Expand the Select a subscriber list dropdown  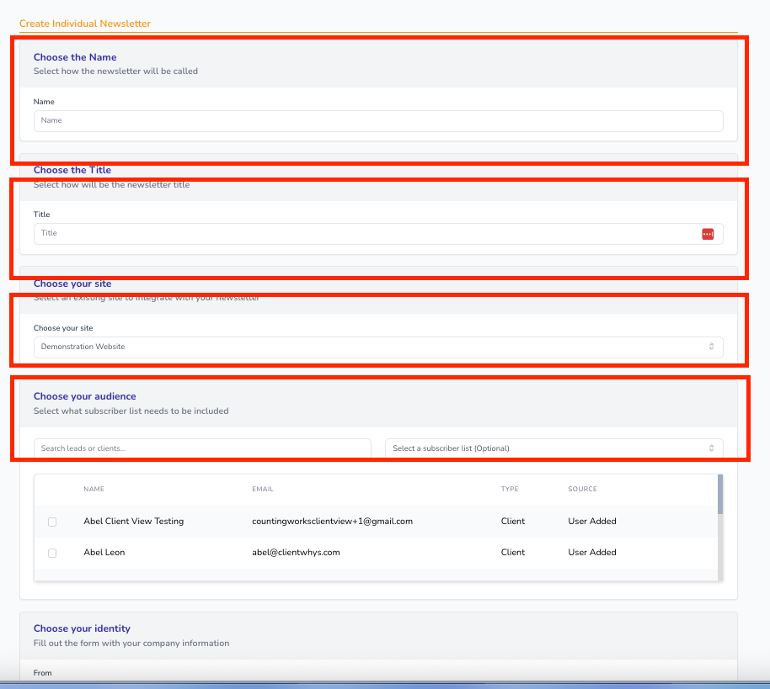tap(553, 448)
